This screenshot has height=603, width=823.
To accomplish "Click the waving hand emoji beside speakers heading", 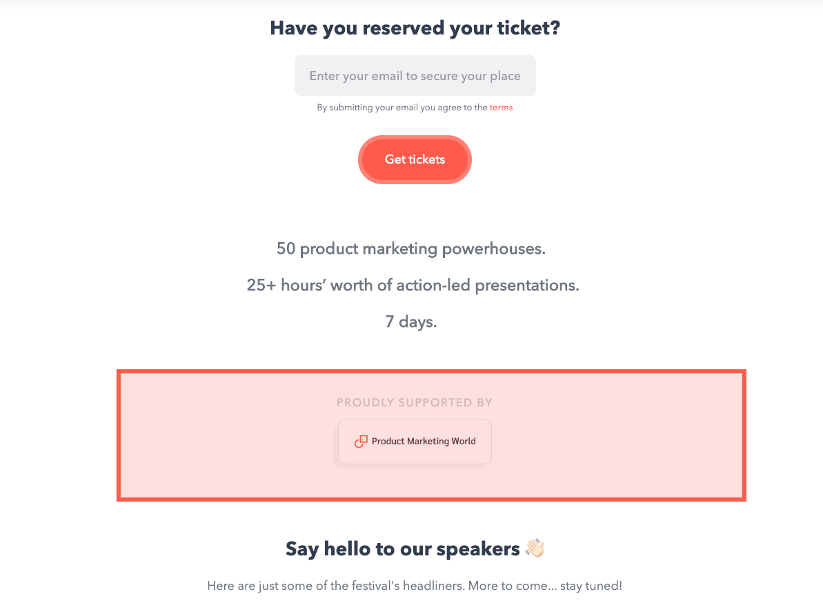I will point(535,548).
